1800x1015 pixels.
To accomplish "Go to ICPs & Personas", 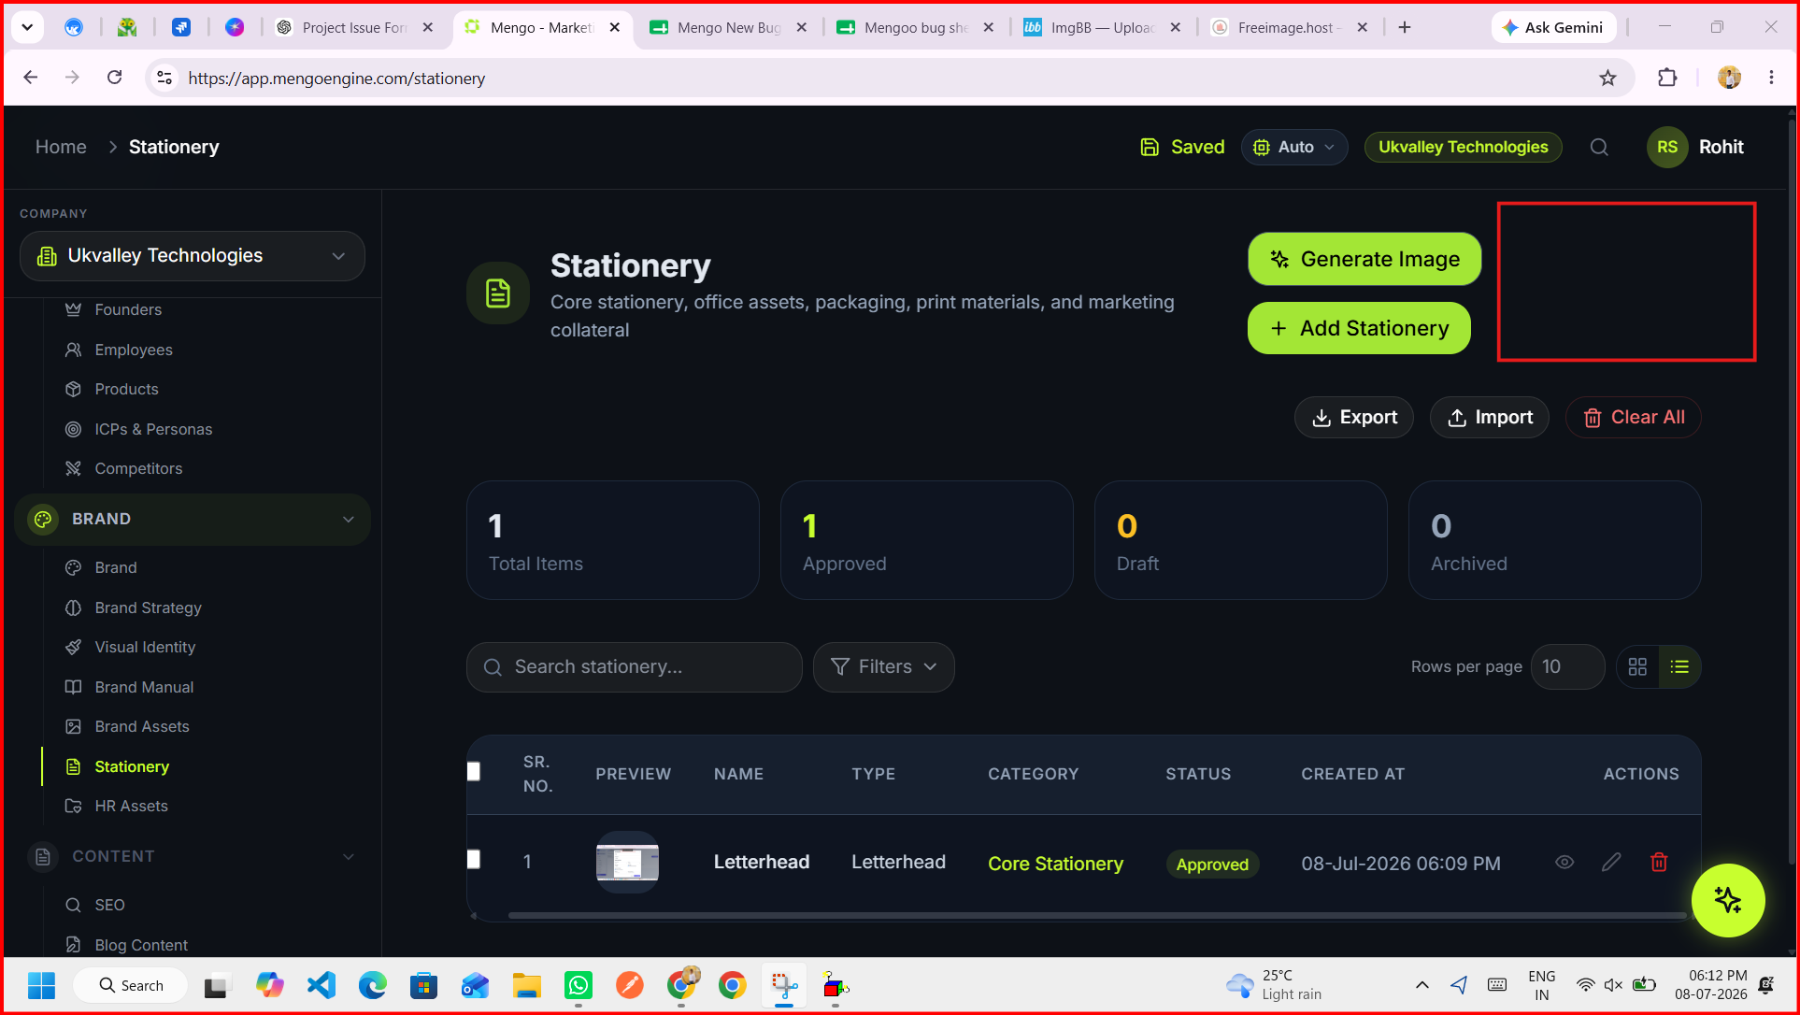I will (153, 429).
